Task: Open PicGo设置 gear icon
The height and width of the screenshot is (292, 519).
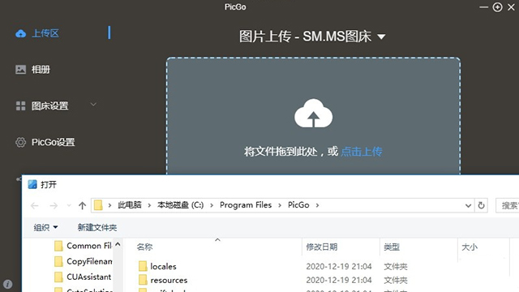Action: coord(20,143)
